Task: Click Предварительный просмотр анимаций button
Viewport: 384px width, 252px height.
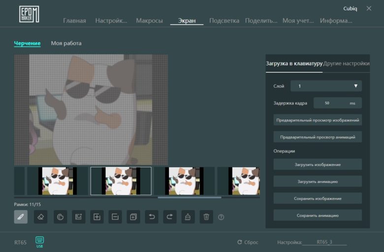Action: coord(318,137)
